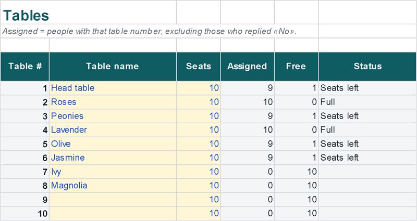Screen dimensions: 417x221
Task: Select the note beginning 'Assigned = people'
Action: (x=160, y=31)
